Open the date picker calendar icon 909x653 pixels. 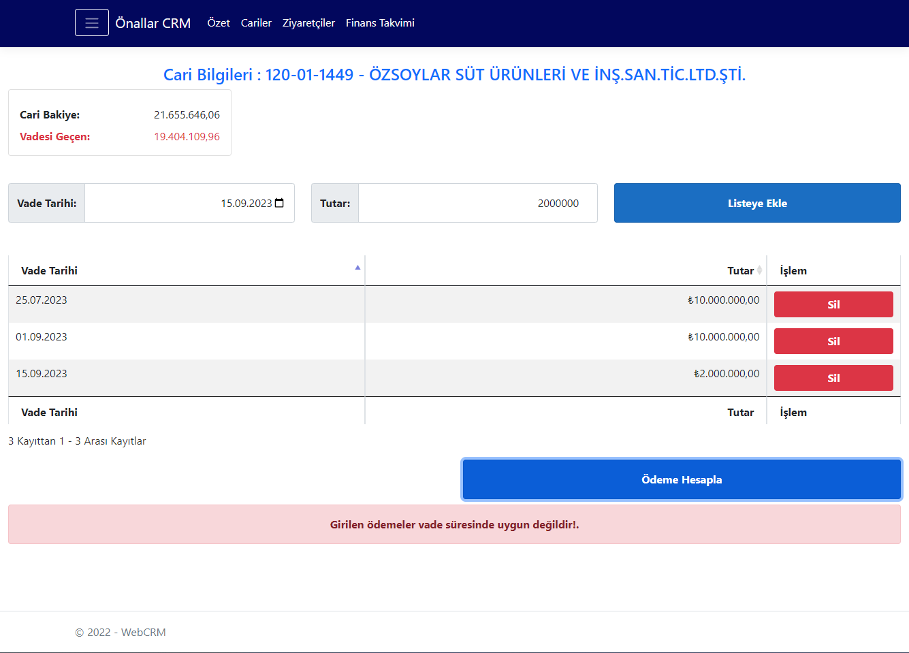click(x=279, y=203)
